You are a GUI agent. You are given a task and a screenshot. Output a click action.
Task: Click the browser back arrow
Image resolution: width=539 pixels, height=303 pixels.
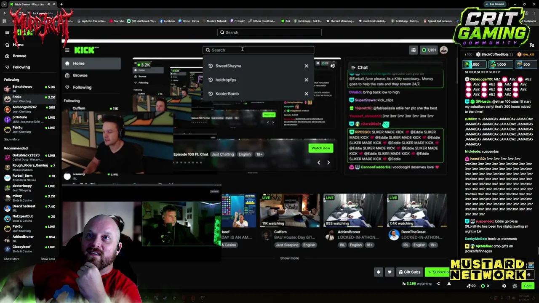click(5, 13)
